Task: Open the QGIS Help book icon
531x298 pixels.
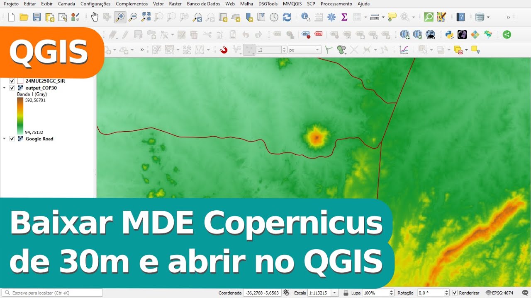Action: [460, 17]
